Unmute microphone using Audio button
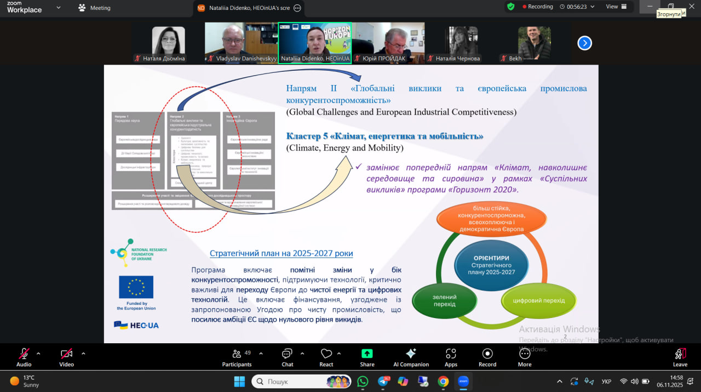 point(24,357)
